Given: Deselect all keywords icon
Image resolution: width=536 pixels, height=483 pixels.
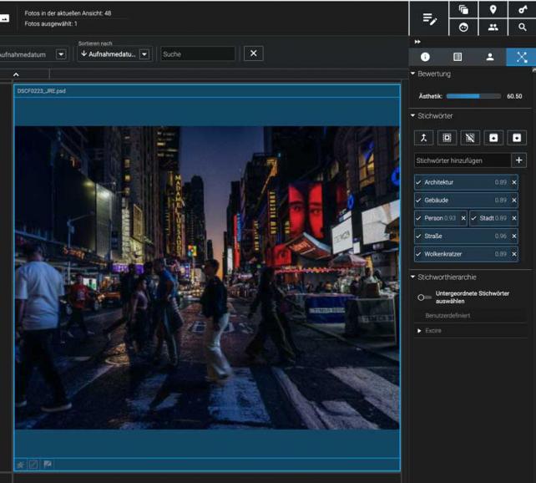Looking at the screenshot, I should (x=470, y=138).
